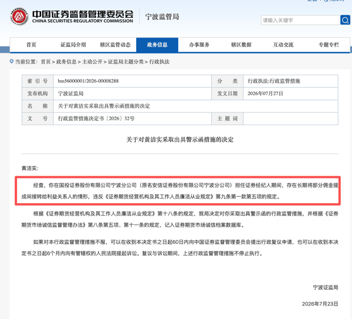This screenshot has width=352, height=319.
Task: Select the 政务信息 active tab
Action: click(x=157, y=45)
